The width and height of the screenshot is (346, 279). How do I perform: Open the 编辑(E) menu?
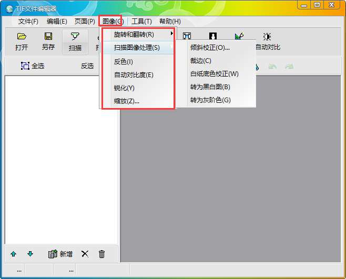click(x=57, y=22)
